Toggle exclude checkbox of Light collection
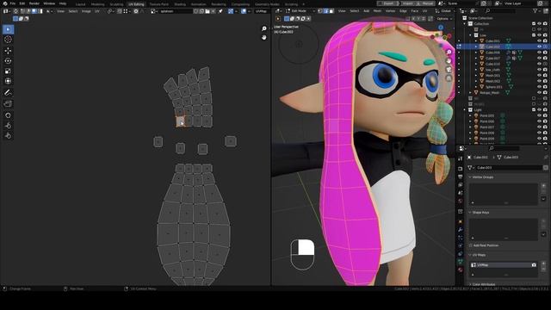The width and height of the screenshot is (551, 310). [x=534, y=110]
